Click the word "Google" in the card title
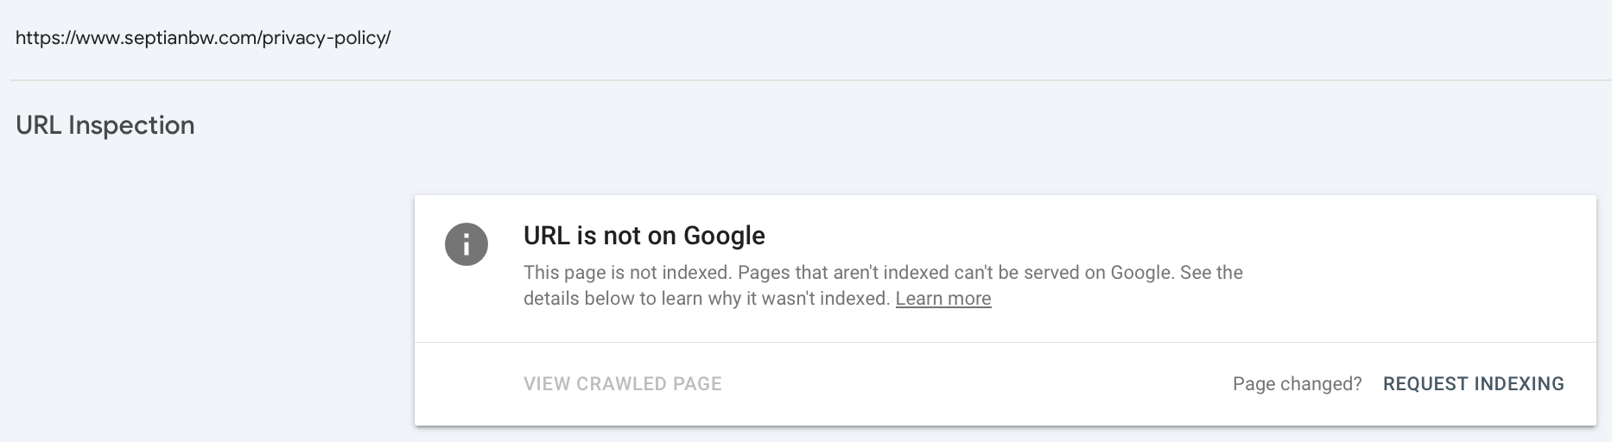1612x442 pixels. [724, 236]
